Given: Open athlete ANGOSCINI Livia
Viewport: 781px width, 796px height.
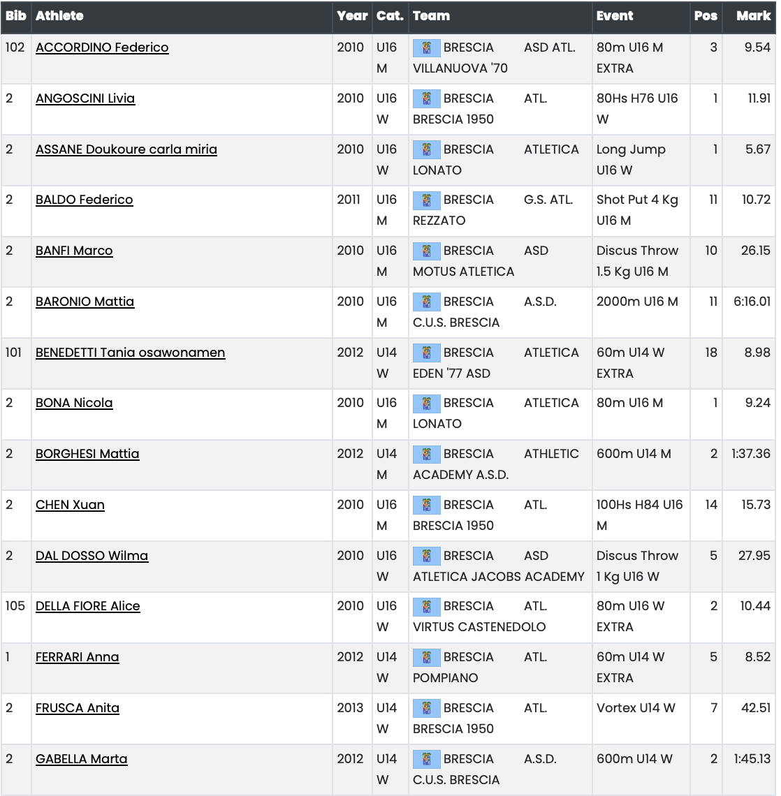Looking at the screenshot, I should (85, 98).
